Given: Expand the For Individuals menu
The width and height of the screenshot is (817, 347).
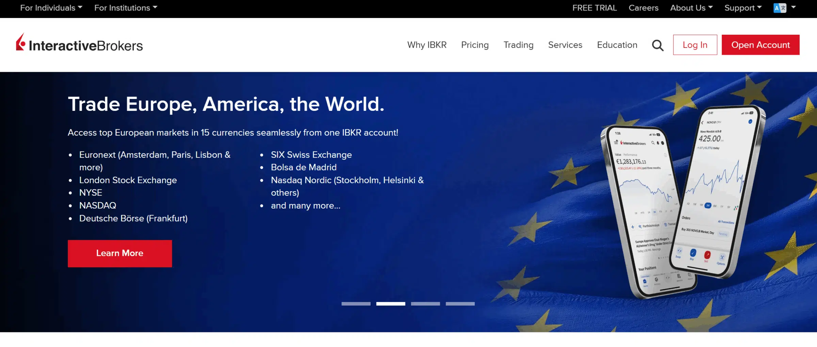Looking at the screenshot, I should tap(51, 8).
